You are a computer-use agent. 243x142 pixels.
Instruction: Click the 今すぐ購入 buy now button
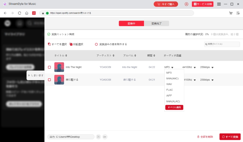(166, 4)
